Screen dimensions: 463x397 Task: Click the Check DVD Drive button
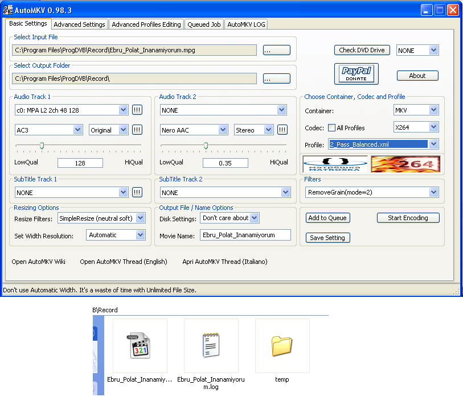362,50
